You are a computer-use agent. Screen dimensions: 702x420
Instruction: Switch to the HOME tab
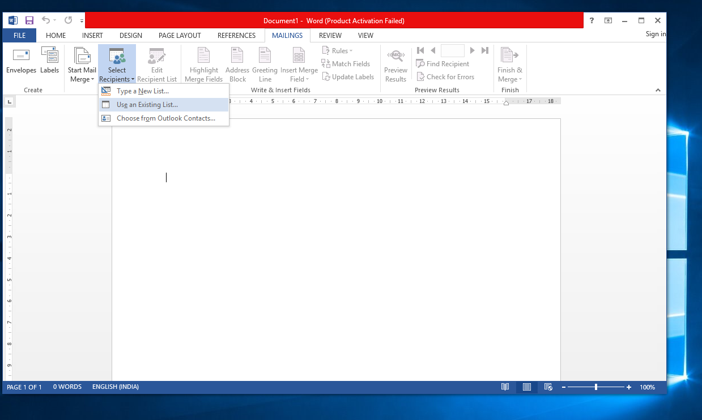point(56,35)
